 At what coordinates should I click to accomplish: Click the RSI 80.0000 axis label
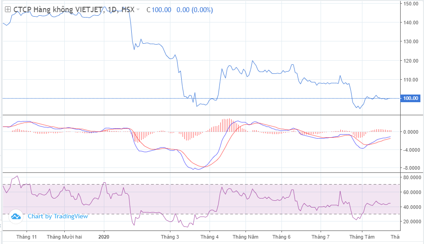pos(412,178)
